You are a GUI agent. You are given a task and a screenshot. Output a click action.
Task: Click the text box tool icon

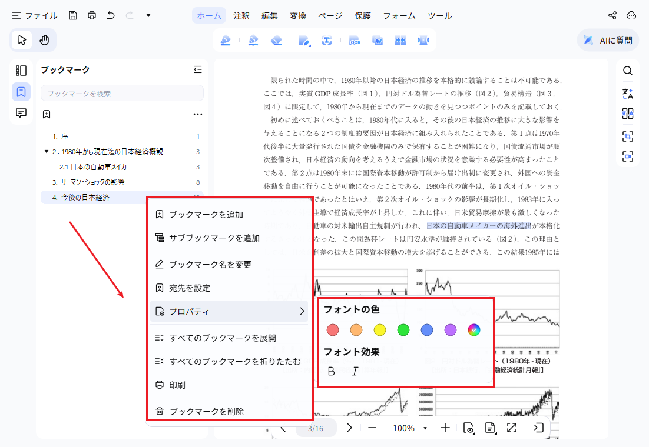[327, 41]
